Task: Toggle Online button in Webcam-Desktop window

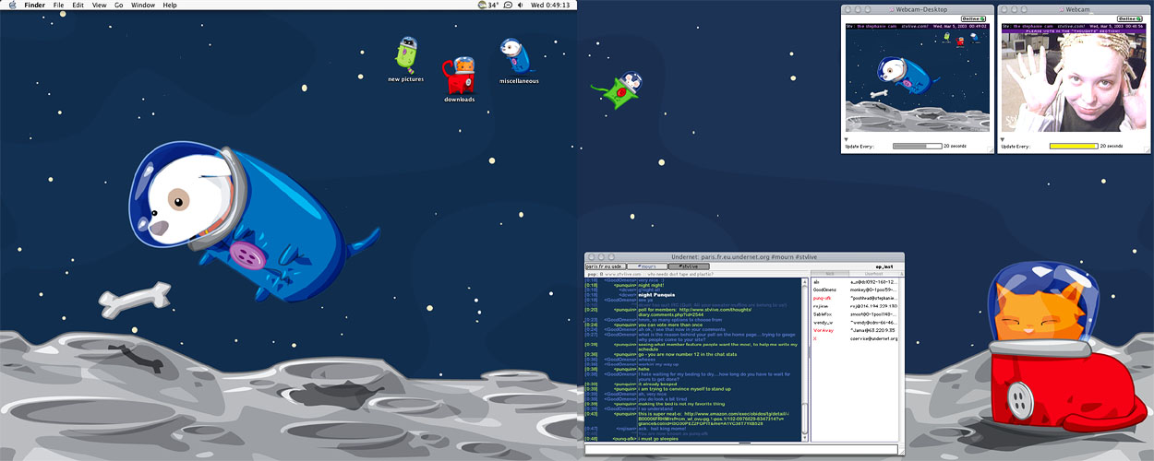Action: click(x=972, y=18)
